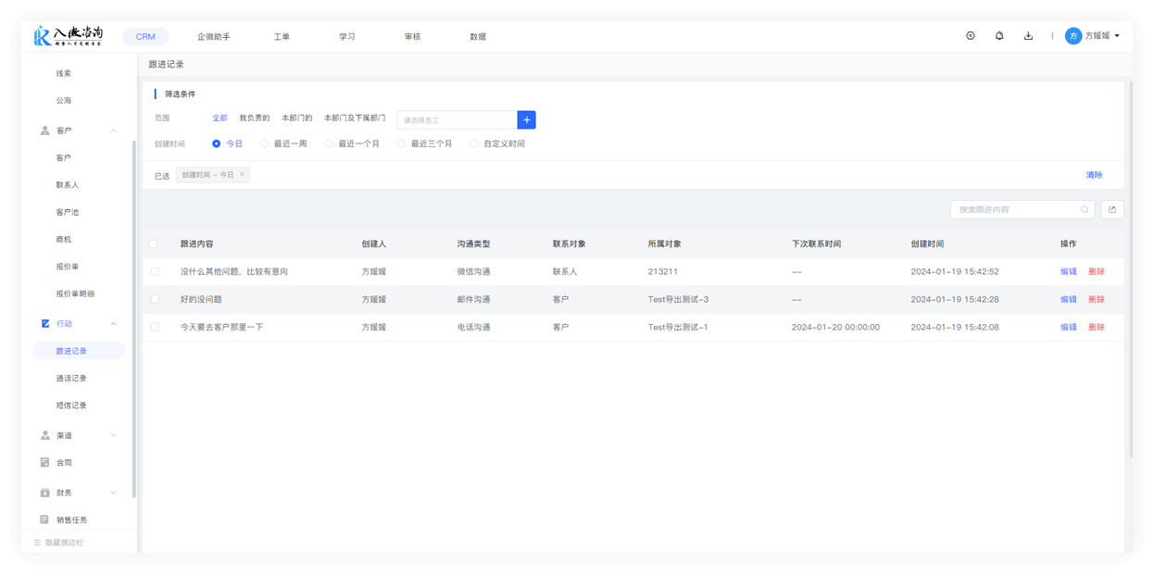Open the 请选择员工 dropdown
This screenshot has width=1154, height=574.
457,119
